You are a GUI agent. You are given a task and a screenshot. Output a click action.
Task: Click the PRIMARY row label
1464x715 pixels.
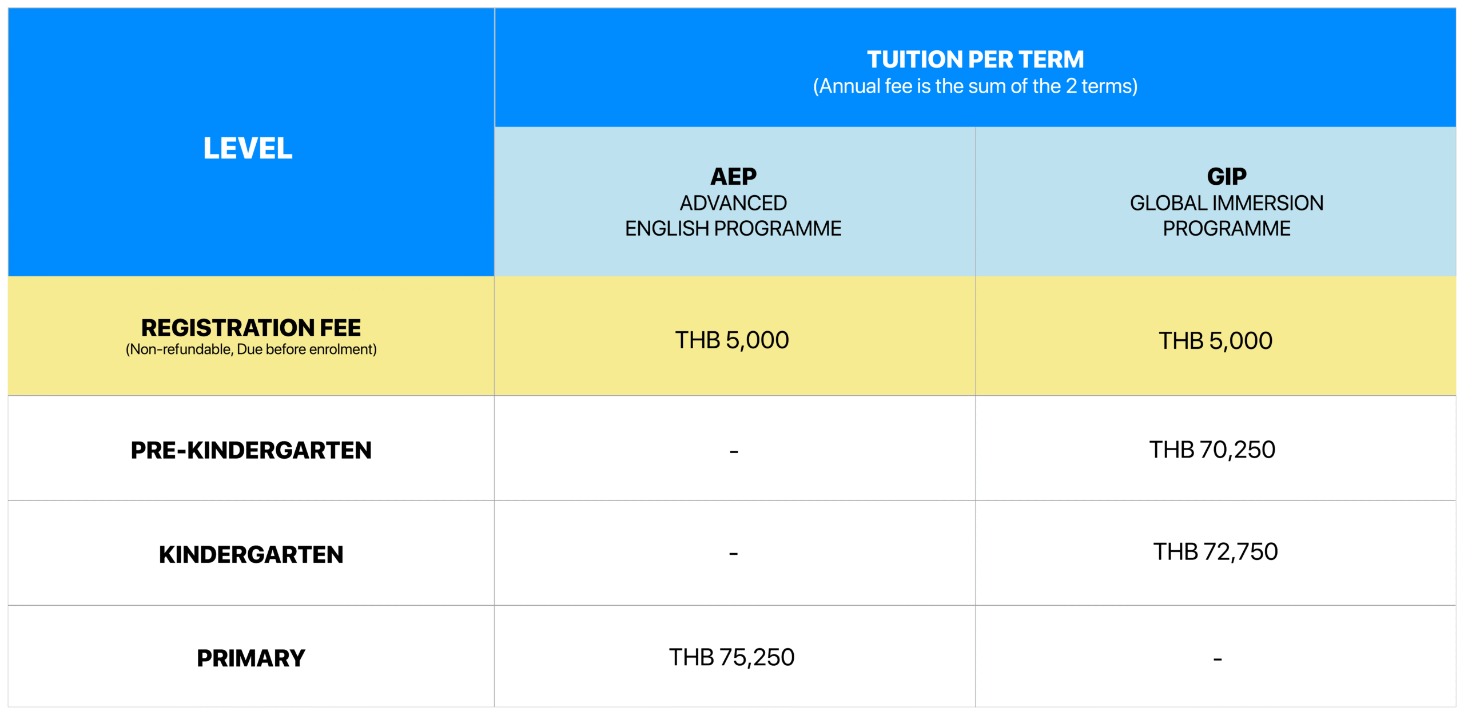click(251, 658)
